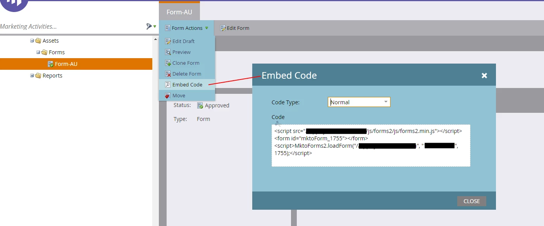Click the Marketing Activities search field
544x226 pixels.
pos(72,26)
